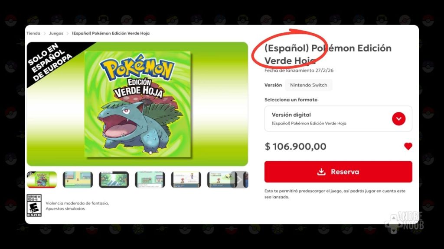Click the red Reserva button
This screenshot has width=444, height=249.
(338, 172)
